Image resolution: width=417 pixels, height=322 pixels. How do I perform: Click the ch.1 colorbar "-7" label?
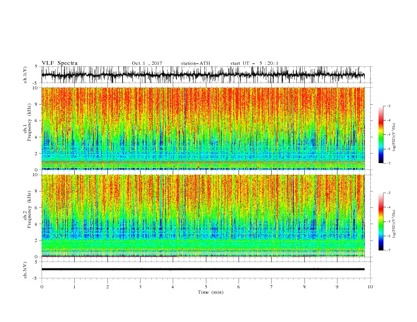tap(389, 163)
